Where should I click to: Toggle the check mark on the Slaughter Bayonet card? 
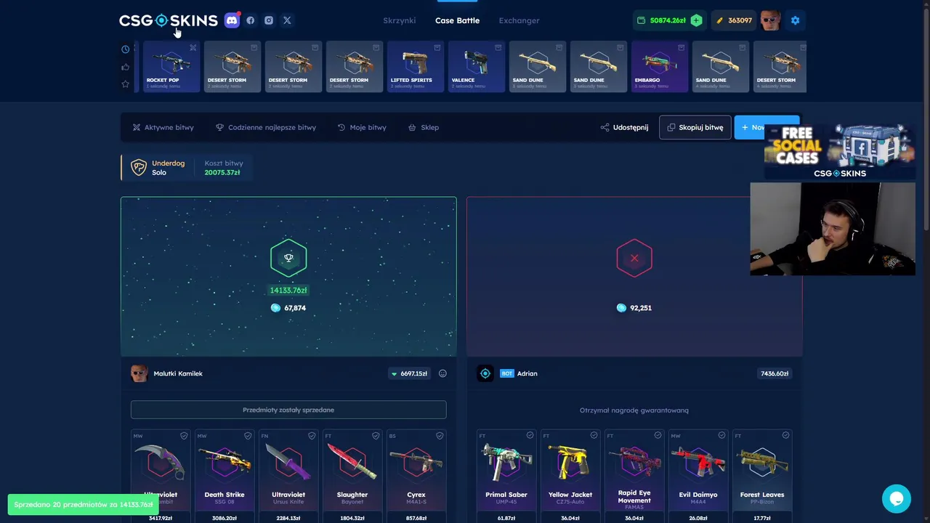click(x=376, y=436)
